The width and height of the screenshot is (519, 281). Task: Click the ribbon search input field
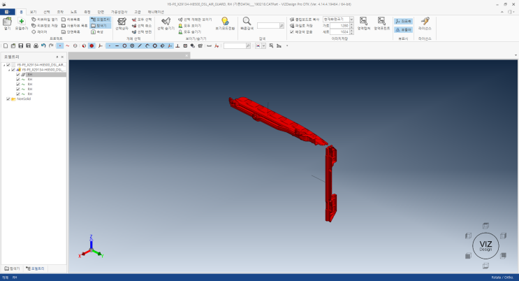pos(268,26)
